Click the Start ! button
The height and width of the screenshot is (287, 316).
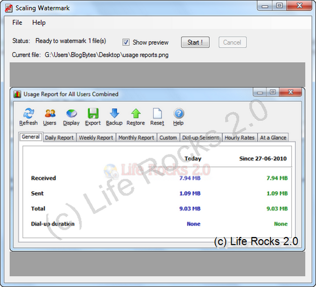195,42
